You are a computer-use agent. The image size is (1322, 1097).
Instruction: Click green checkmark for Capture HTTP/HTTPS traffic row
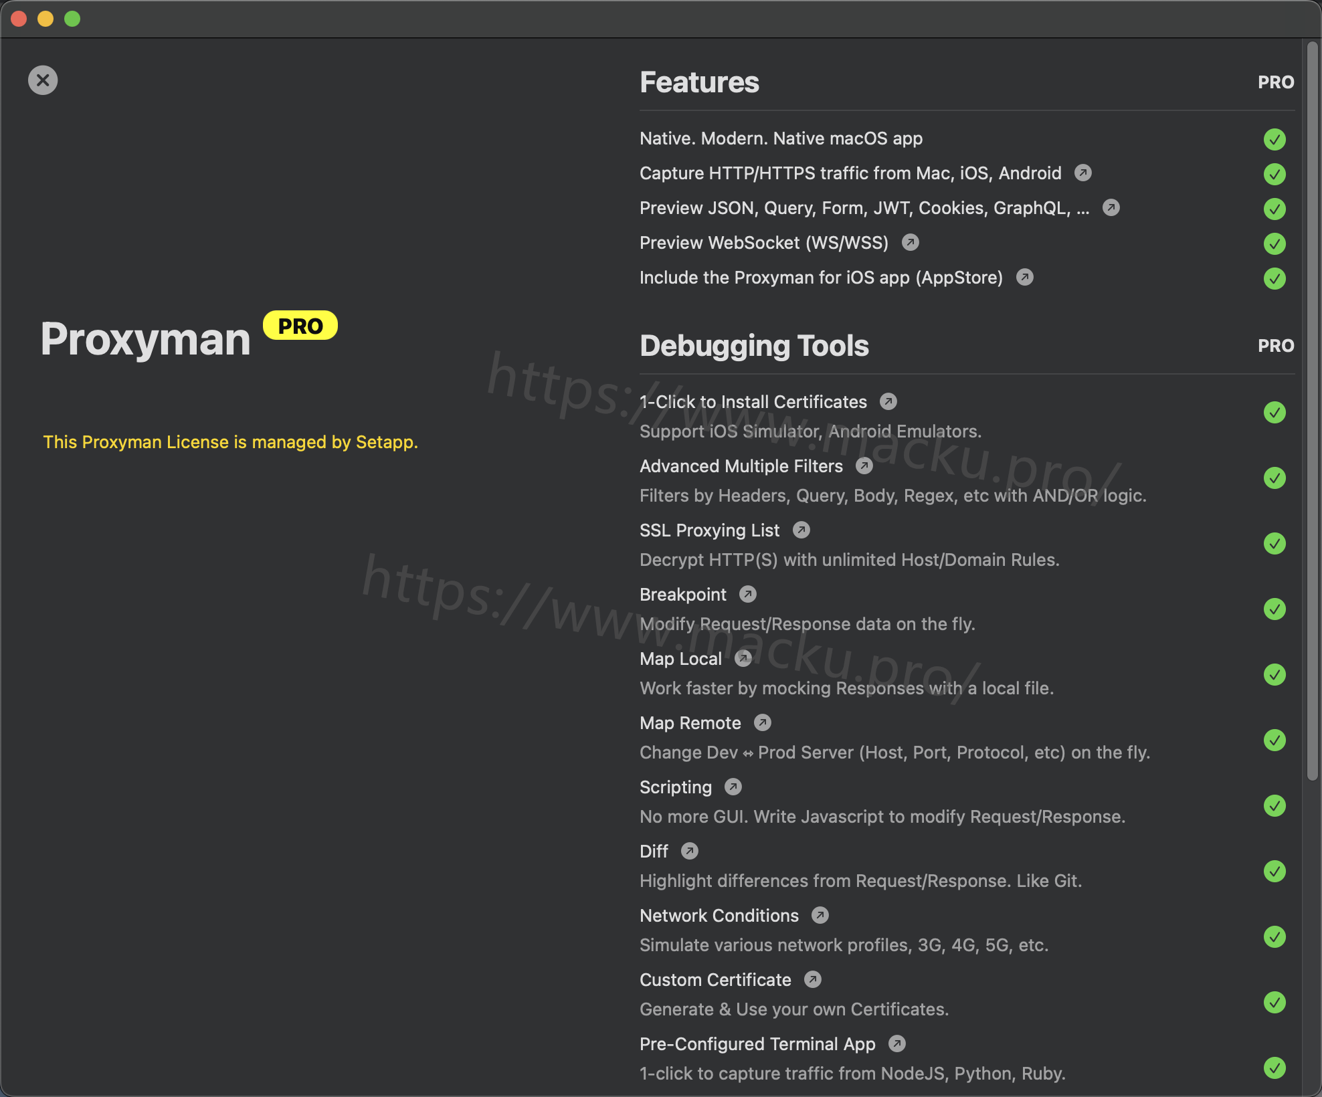[x=1275, y=174]
